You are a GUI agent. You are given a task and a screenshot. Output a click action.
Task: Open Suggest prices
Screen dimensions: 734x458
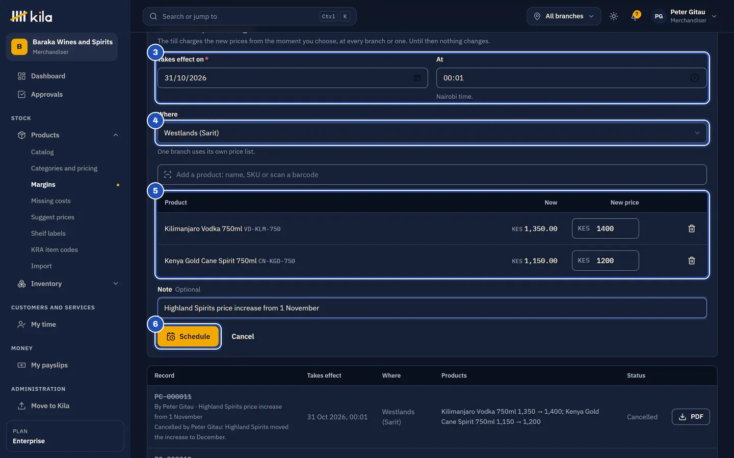pos(53,217)
